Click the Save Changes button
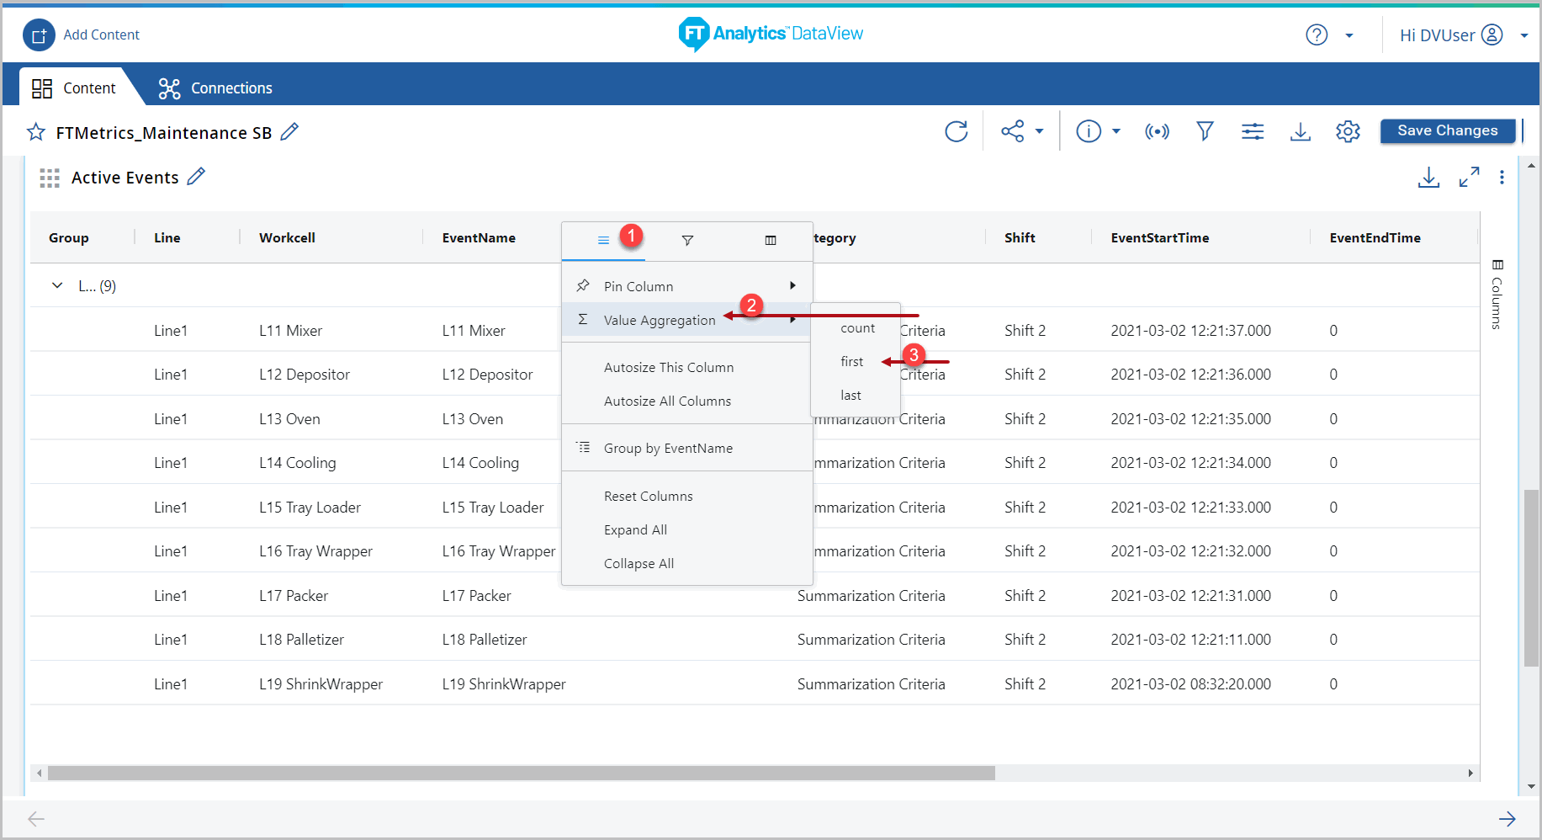 (1448, 130)
